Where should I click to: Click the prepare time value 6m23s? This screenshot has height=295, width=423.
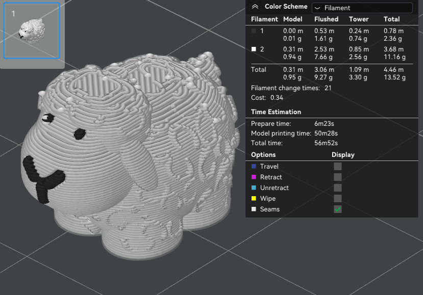coord(324,124)
